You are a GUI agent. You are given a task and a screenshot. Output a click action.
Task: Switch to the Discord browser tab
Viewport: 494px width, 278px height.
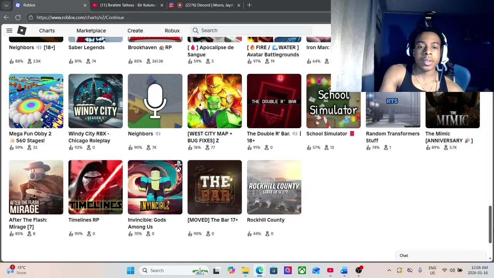(x=209, y=5)
